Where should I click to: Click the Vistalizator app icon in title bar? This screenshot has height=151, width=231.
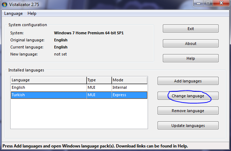click(x=5, y=5)
